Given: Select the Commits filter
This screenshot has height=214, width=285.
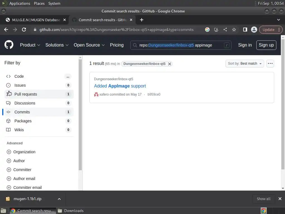Looking at the screenshot, I should (39, 112).
